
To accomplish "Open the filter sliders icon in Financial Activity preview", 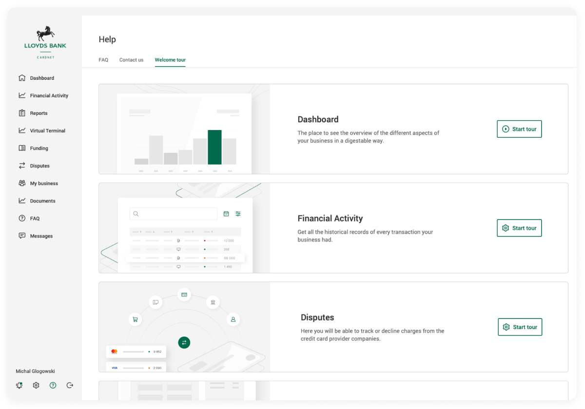I will [238, 214].
